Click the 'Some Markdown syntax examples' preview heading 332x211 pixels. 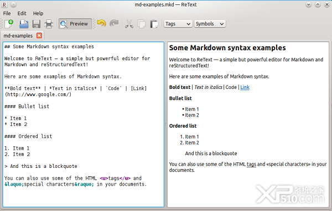(x=227, y=48)
